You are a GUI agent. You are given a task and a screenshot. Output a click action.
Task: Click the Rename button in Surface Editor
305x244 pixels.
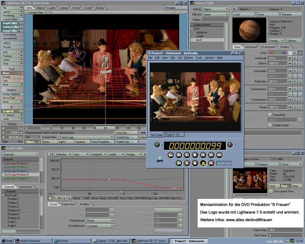291,14
